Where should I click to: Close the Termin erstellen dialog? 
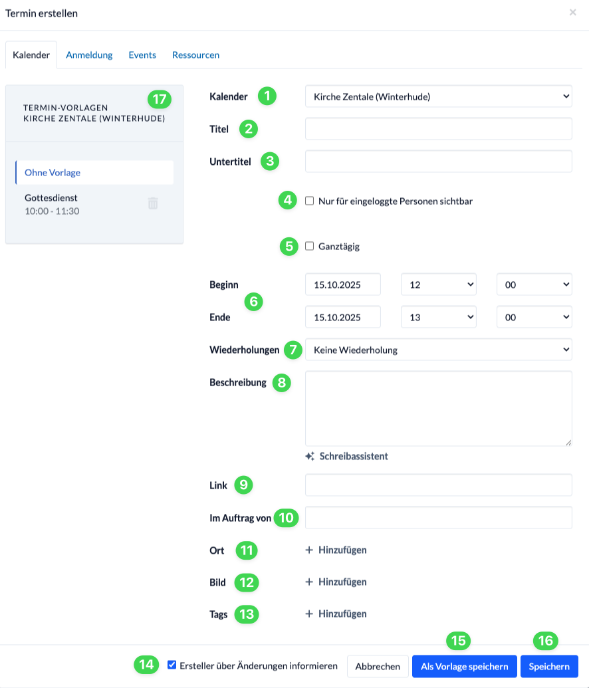(573, 12)
